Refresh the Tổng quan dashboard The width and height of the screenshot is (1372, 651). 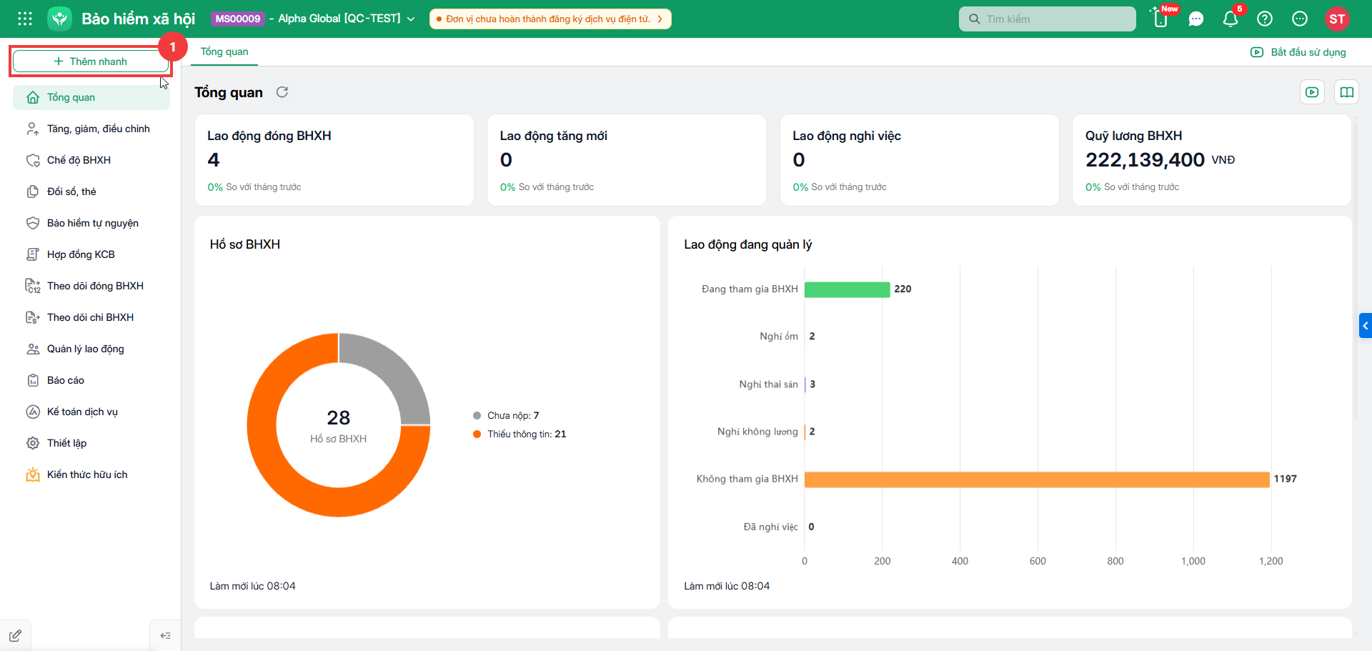click(282, 92)
